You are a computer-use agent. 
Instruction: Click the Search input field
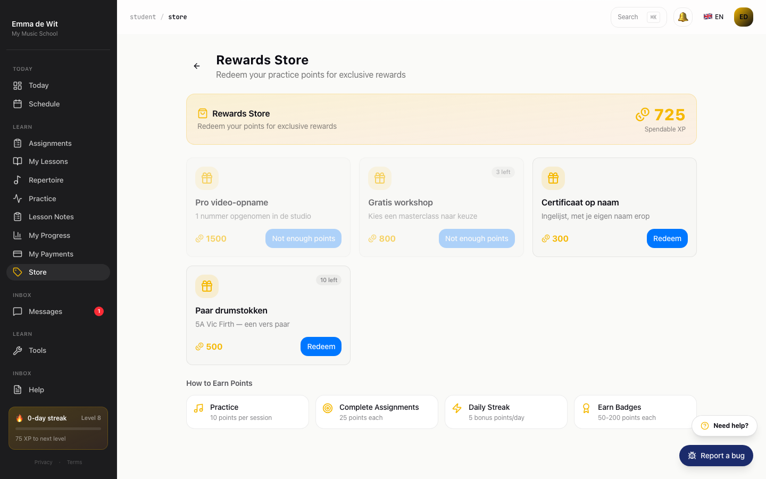(x=638, y=17)
